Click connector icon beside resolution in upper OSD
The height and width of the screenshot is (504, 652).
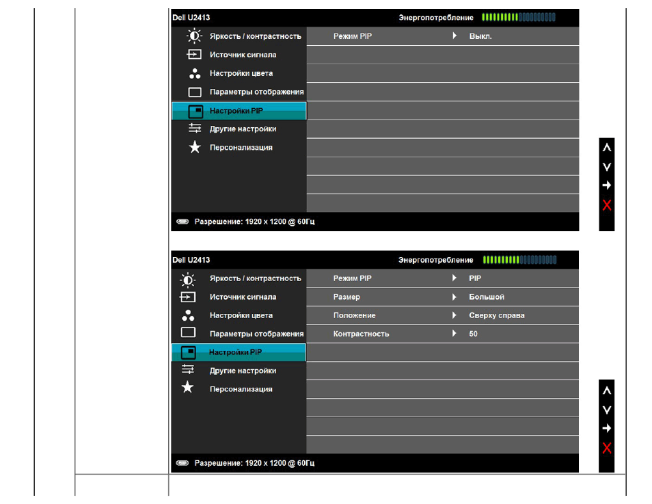182,222
